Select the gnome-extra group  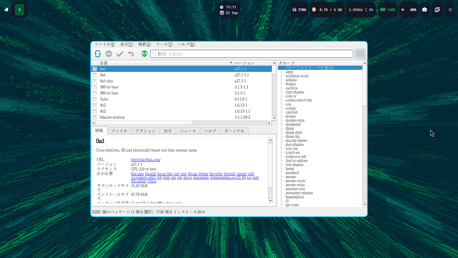coord(295,185)
